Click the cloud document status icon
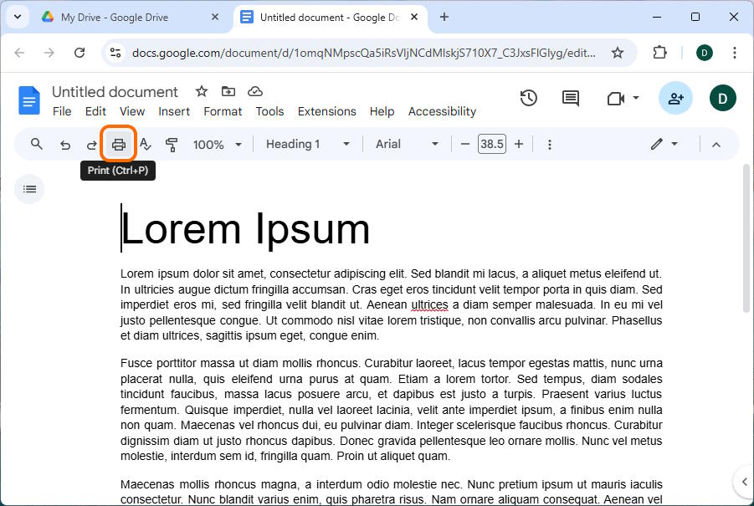 click(x=255, y=91)
